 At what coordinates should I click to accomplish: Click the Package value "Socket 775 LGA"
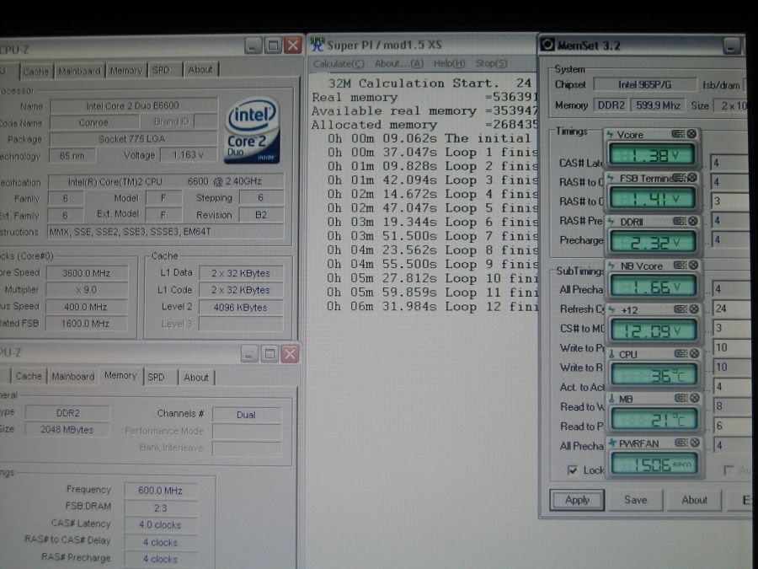tap(132, 139)
